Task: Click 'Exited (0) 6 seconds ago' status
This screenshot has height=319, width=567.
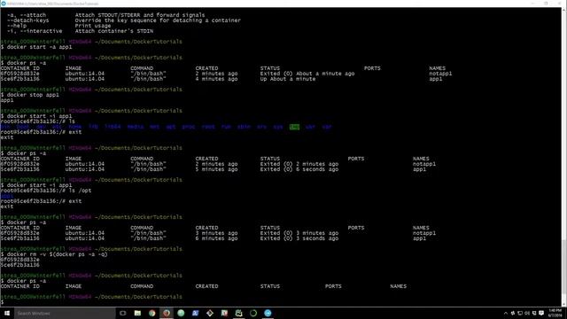Action: [299, 169]
